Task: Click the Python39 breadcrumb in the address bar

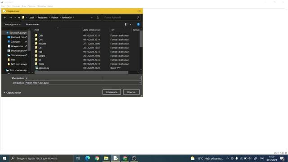Action: coord(67,18)
